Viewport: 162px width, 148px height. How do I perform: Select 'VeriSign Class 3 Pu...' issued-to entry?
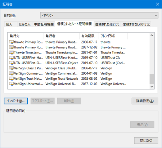28,68
